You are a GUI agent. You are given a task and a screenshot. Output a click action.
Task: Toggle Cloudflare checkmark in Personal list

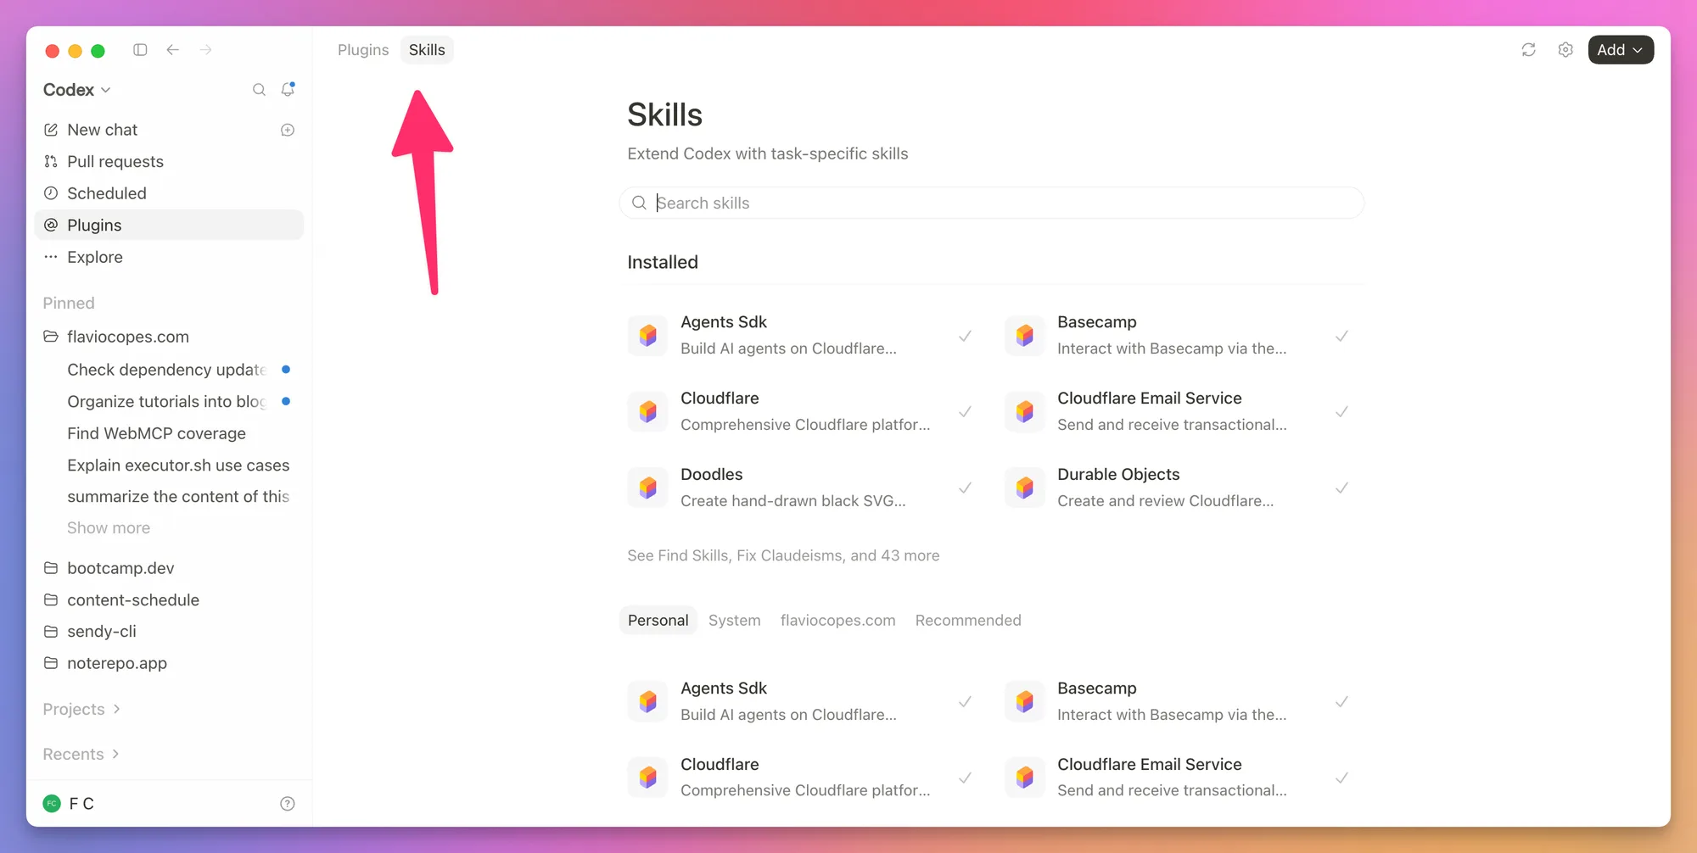(x=966, y=778)
